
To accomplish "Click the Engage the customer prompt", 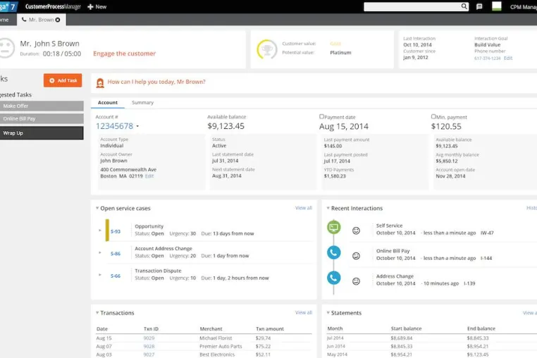I will tap(124, 54).
